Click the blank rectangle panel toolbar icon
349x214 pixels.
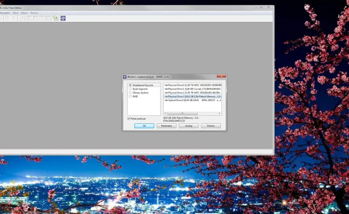[x=41, y=18]
